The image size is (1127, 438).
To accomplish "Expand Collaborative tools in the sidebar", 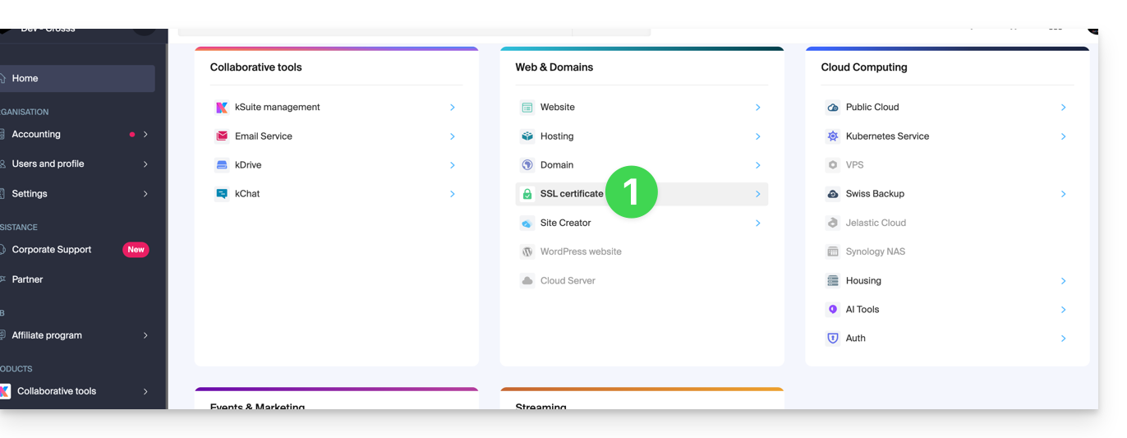I will [x=145, y=392].
